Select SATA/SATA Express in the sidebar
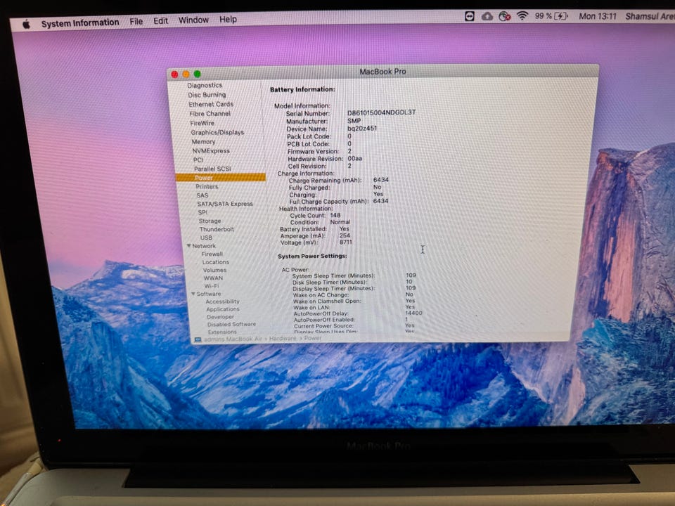The width and height of the screenshot is (675, 506). coord(225,204)
